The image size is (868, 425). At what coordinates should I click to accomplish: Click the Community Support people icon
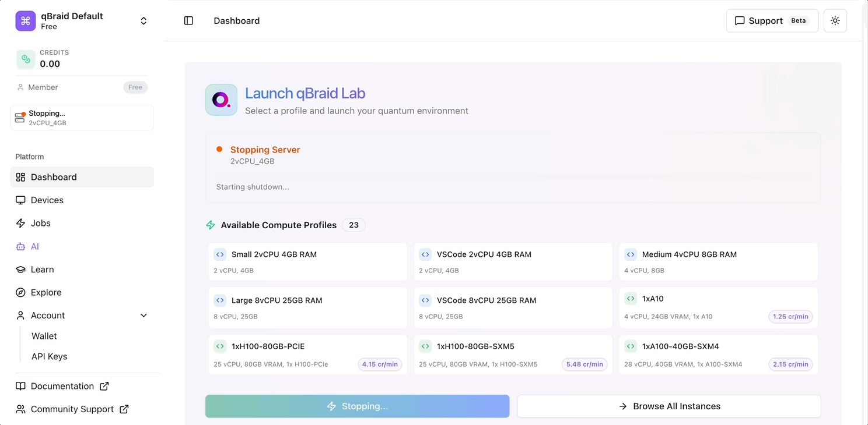[20, 409]
